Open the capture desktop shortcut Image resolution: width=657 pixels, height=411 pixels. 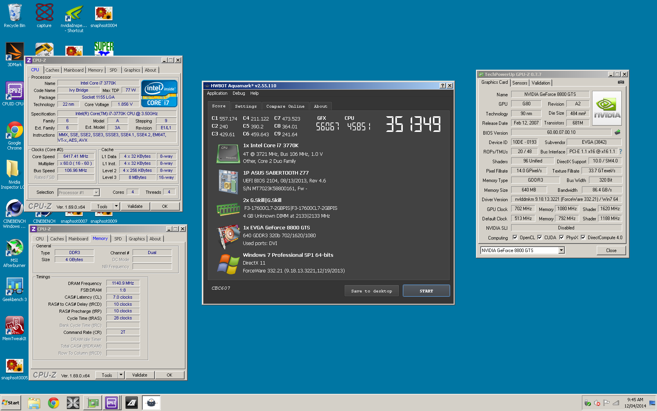pyautogui.click(x=44, y=16)
